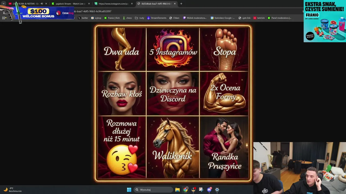Click the Franio 'Ekstra smak' advertisement
This screenshot has height=194, width=346.
pos(325,21)
